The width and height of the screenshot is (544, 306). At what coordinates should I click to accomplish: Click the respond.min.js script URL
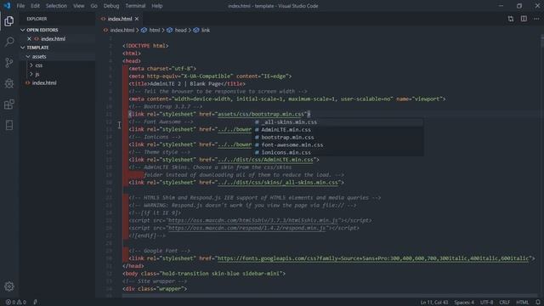tap(246, 229)
